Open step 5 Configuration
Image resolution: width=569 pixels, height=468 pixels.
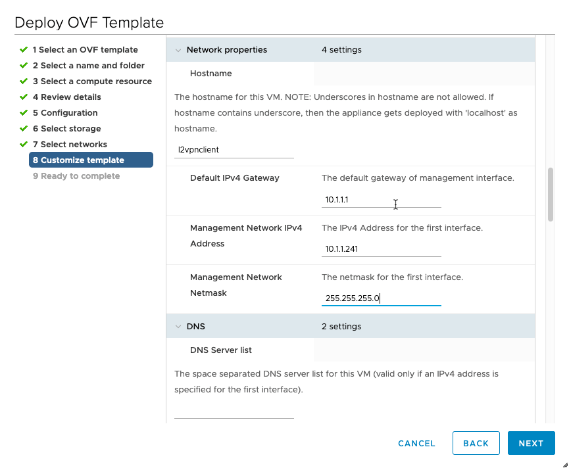click(x=65, y=113)
